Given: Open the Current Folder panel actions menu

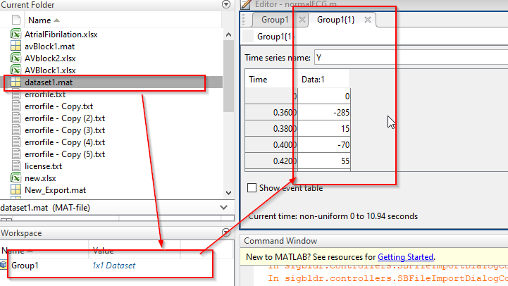Looking at the screenshot, I should 225,5.
